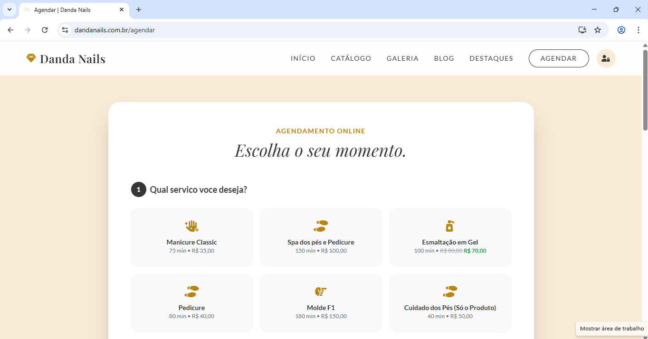
Task: Click the Danda Nails diamond logo
Action: [31, 58]
